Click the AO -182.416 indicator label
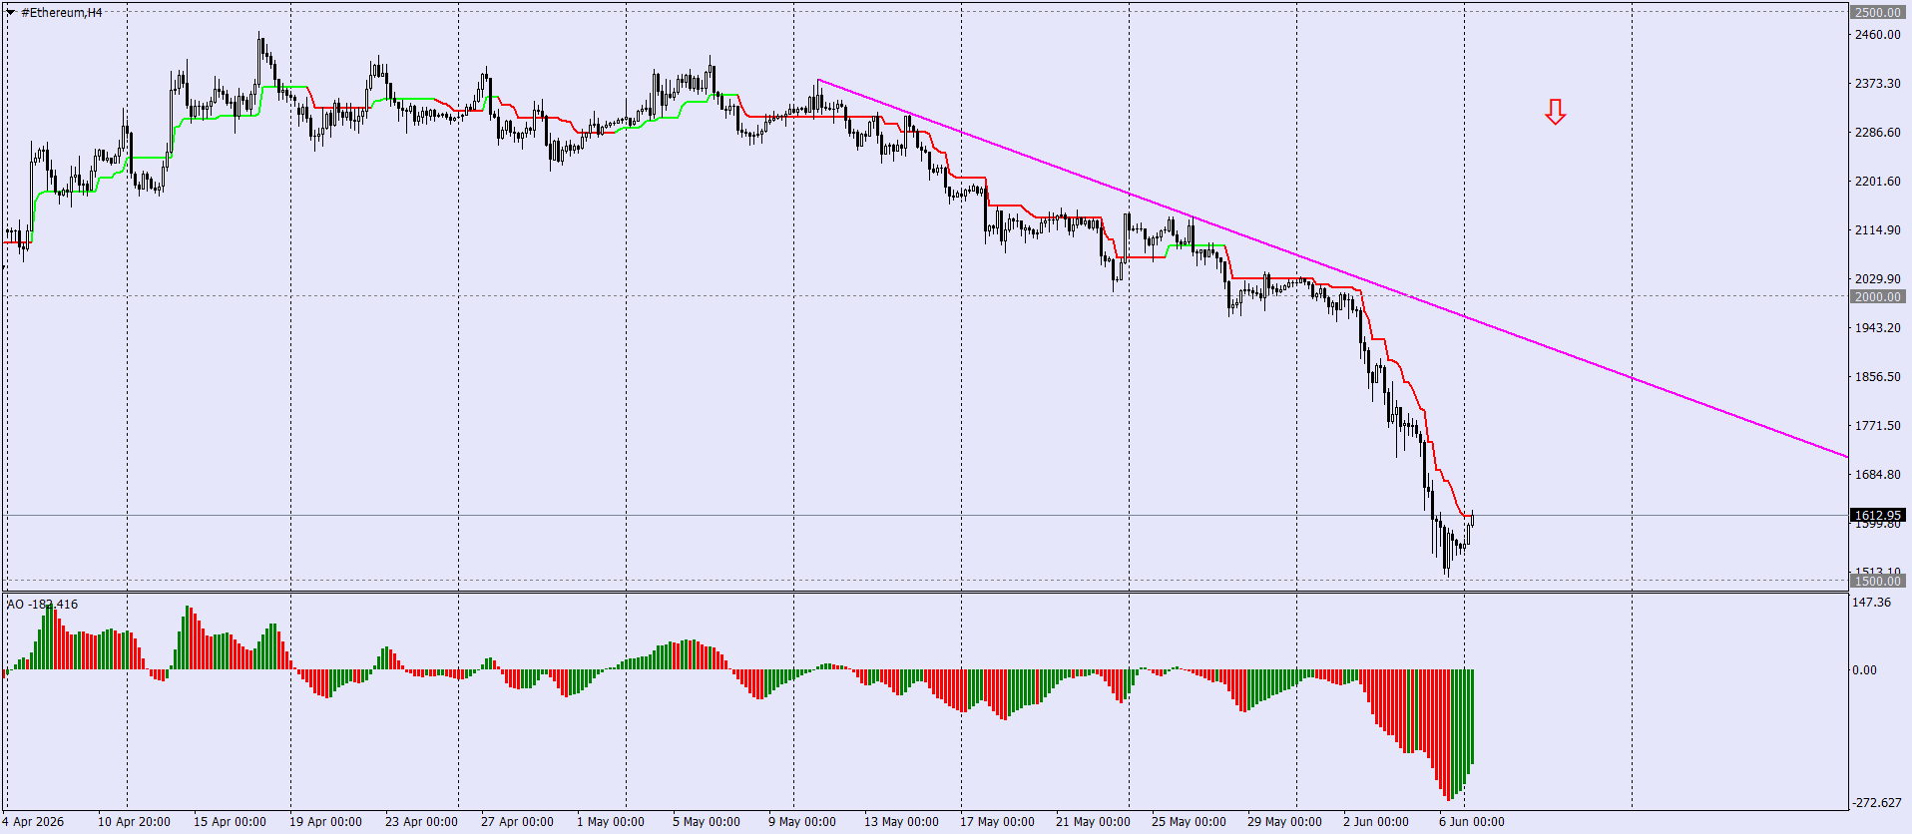Viewport: 1912px width, 834px height. pyautogui.click(x=43, y=604)
